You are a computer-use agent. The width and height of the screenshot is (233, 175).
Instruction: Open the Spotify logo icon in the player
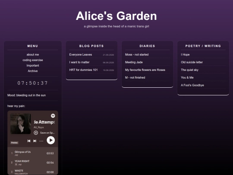point(53,116)
